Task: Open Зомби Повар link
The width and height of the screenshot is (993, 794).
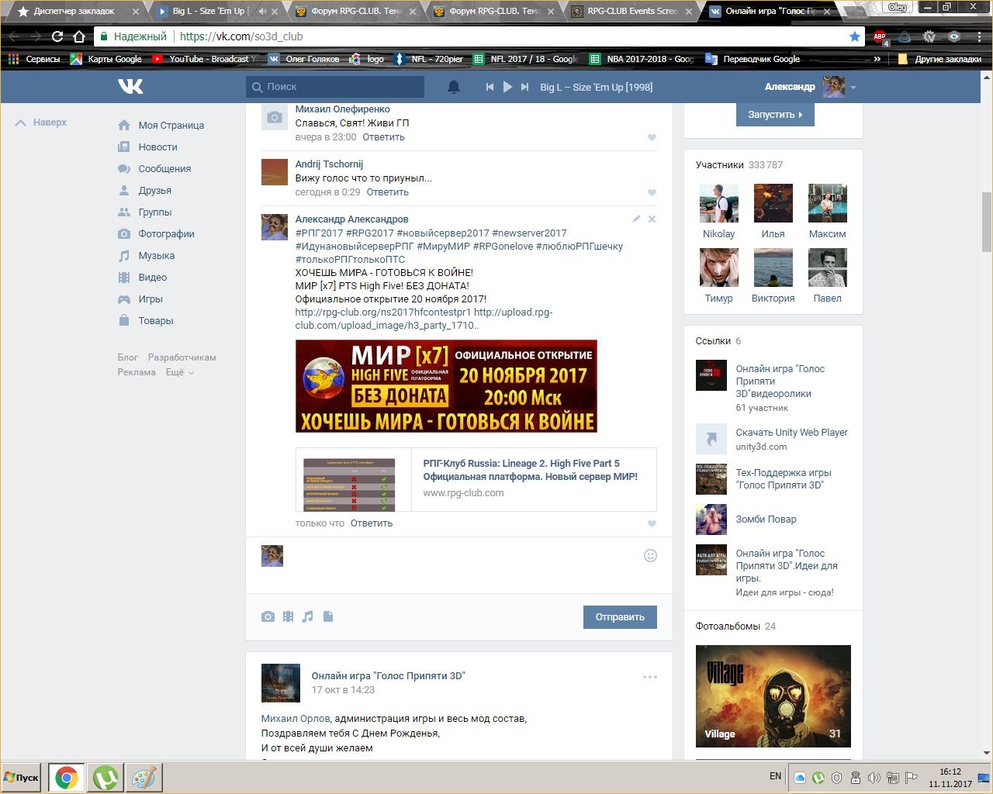Action: click(x=766, y=520)
